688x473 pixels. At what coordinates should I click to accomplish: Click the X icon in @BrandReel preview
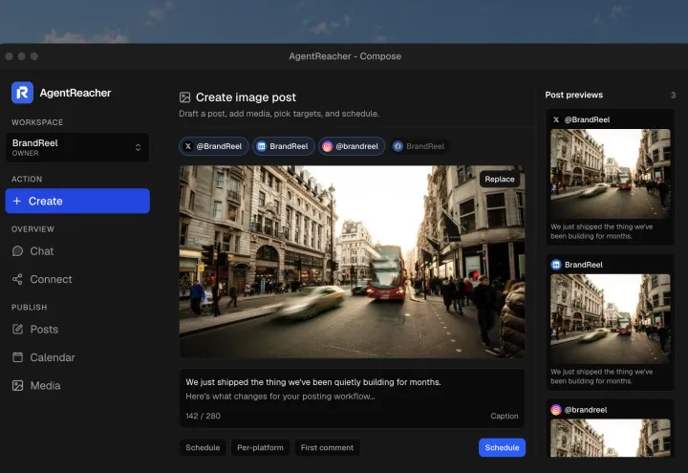point(556,119)
